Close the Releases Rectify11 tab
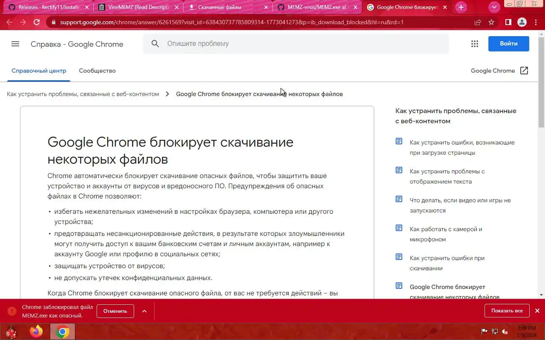Screen dimensions: 545x340 (x=87, y=7)
